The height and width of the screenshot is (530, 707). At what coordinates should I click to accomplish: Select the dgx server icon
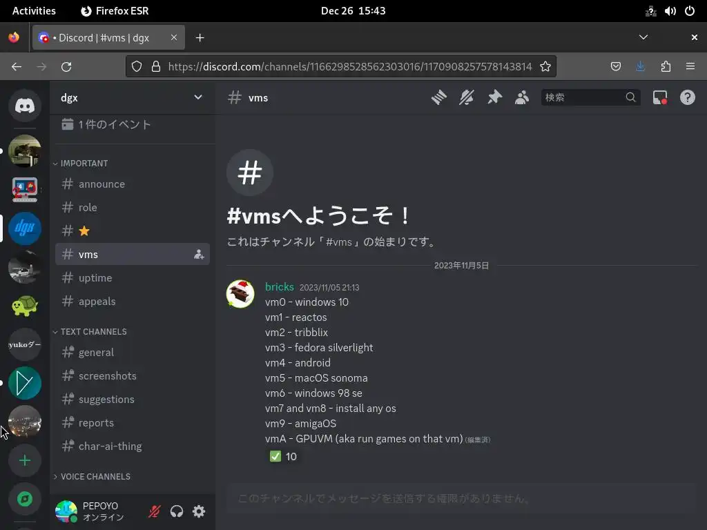coord(25,228)
